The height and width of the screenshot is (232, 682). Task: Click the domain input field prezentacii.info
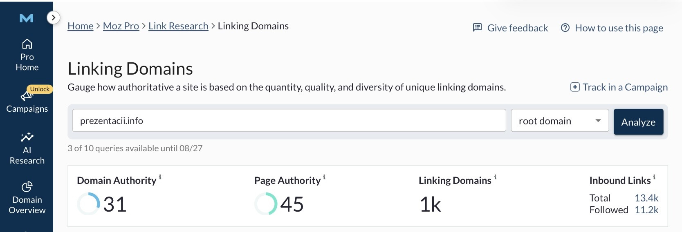click(289, 121)
